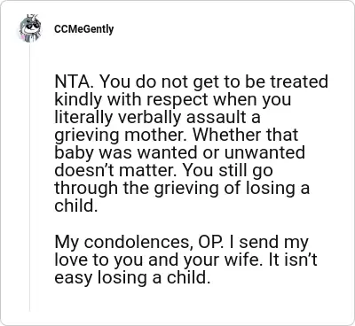Visit the CCMeGently username profile link

pos(83,29)
